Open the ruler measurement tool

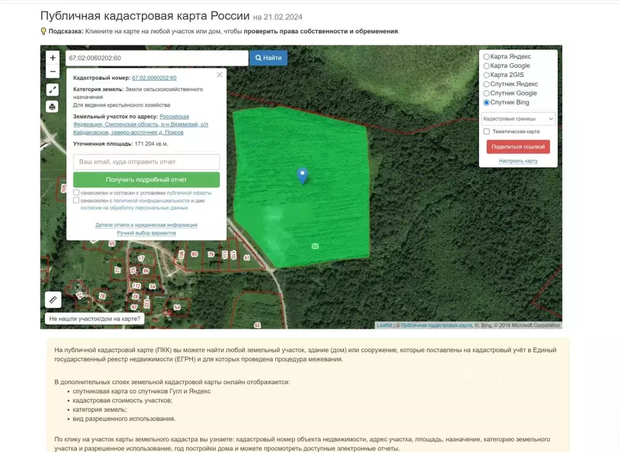coord(53,299)
